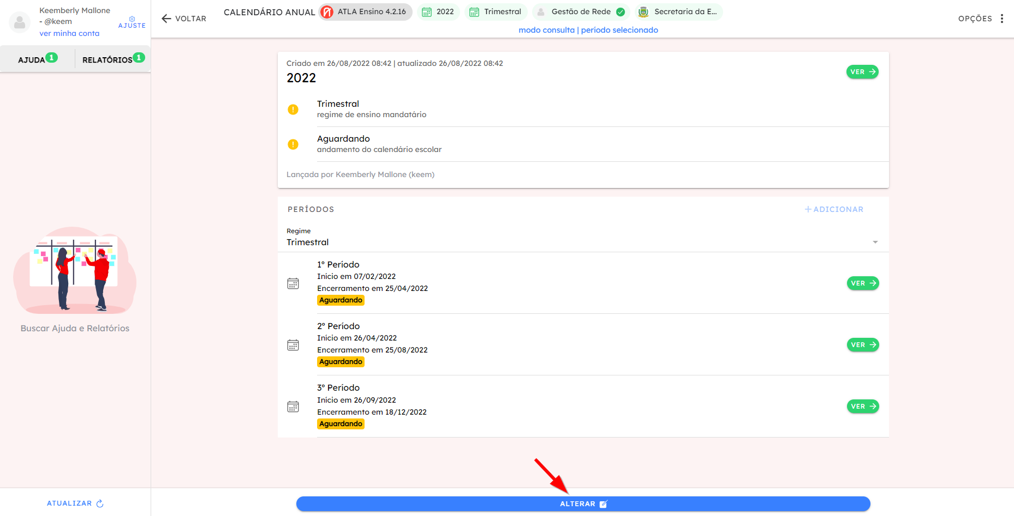Click 'Buscar Ajuda e Relatórios' text

(x=75, y=328)
